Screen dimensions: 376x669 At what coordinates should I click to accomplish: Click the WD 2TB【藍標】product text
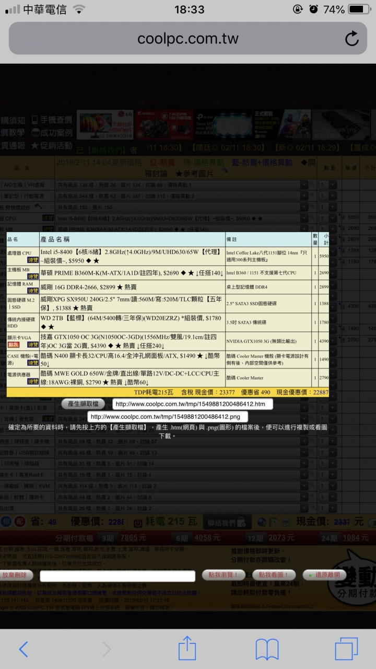tap(132, 321)
